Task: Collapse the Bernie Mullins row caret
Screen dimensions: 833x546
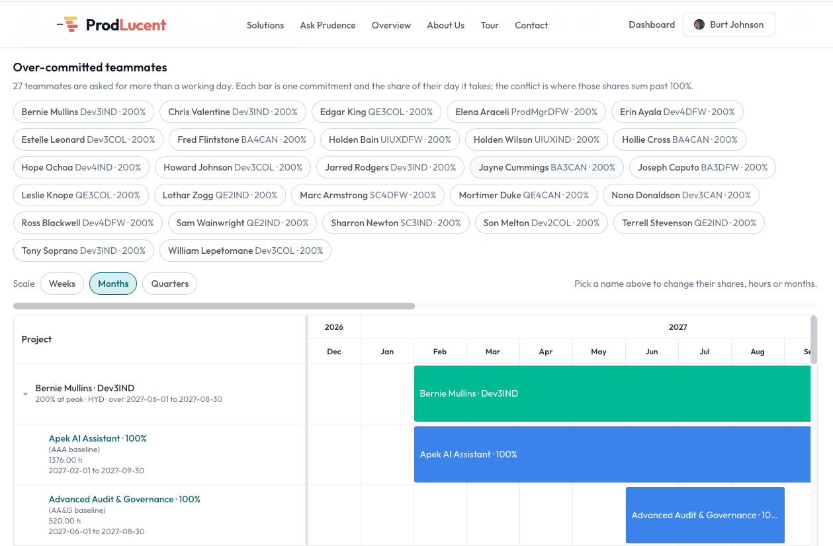Action: 26,394
